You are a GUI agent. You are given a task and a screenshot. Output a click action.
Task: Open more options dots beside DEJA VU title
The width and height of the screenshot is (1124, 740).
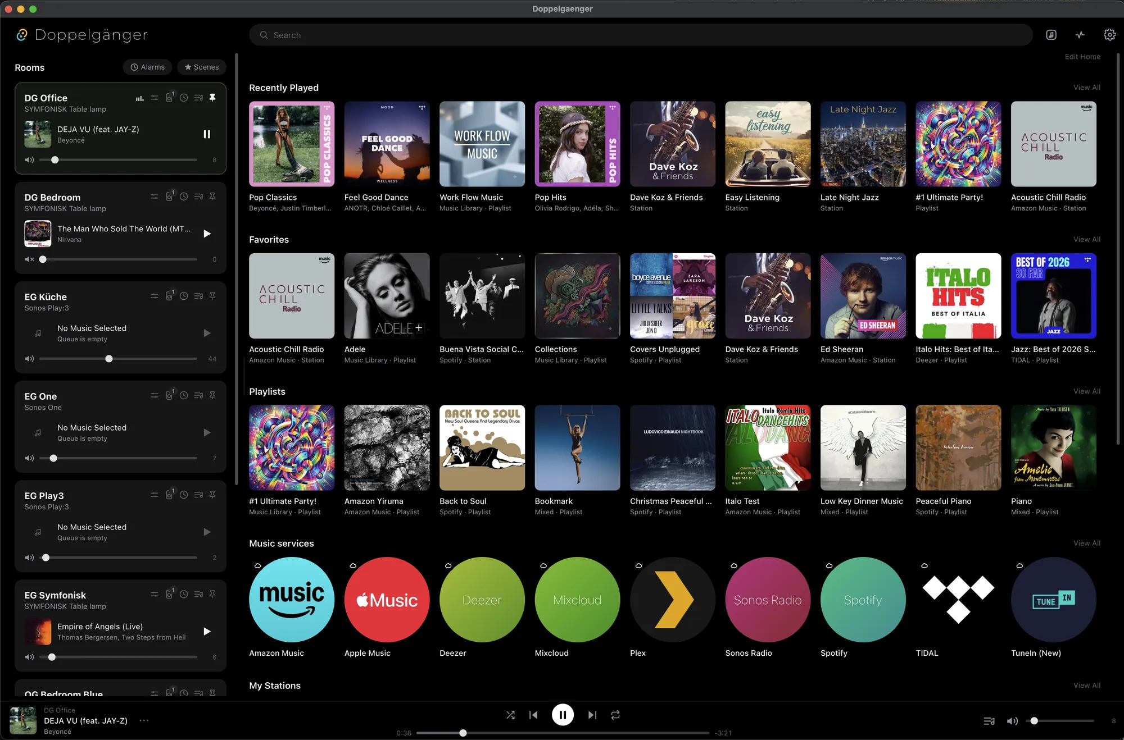tap(144, 720)
